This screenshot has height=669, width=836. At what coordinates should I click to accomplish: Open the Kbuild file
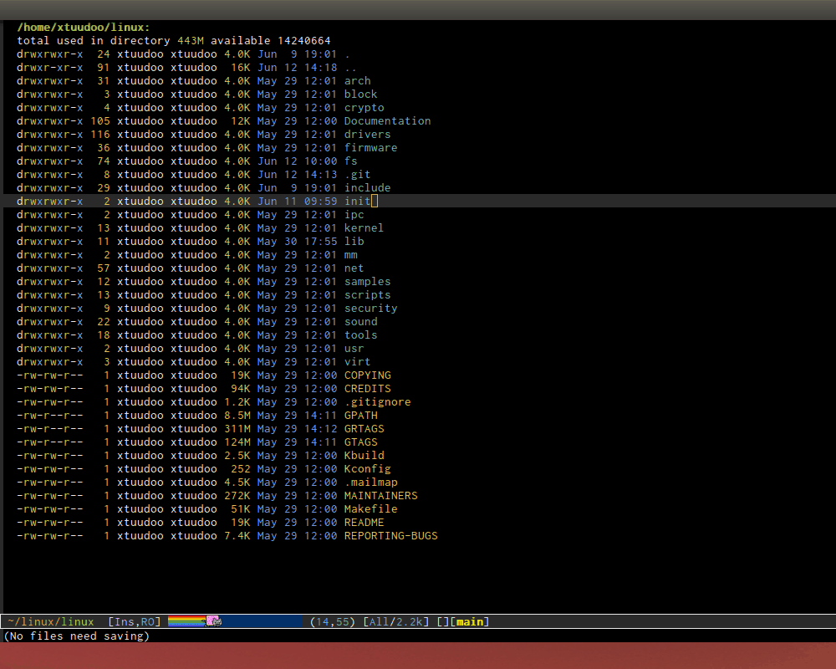click(364, 455)
